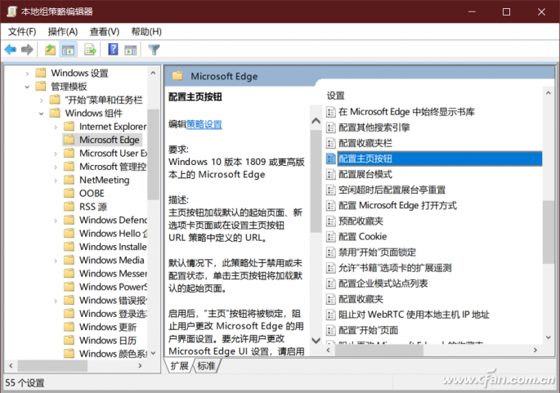The width and height of the screenshot is (560, 393).
Task: Expand the Microsoft User Ex node
Action: coord(56,154)
